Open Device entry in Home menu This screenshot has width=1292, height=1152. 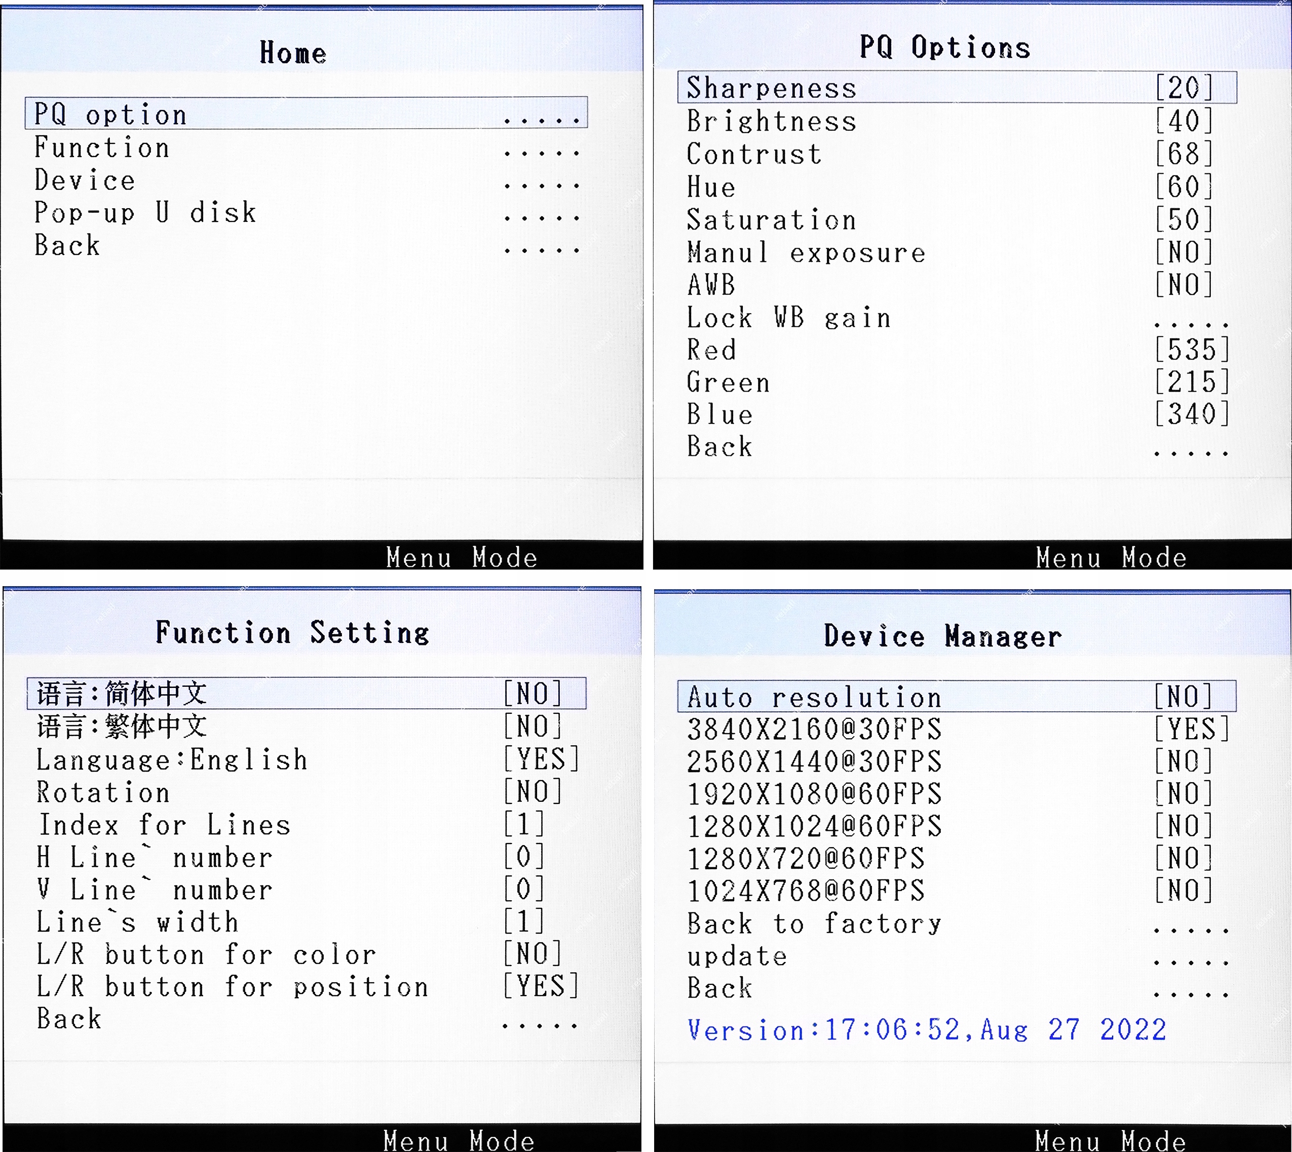(x=85, y=181)
